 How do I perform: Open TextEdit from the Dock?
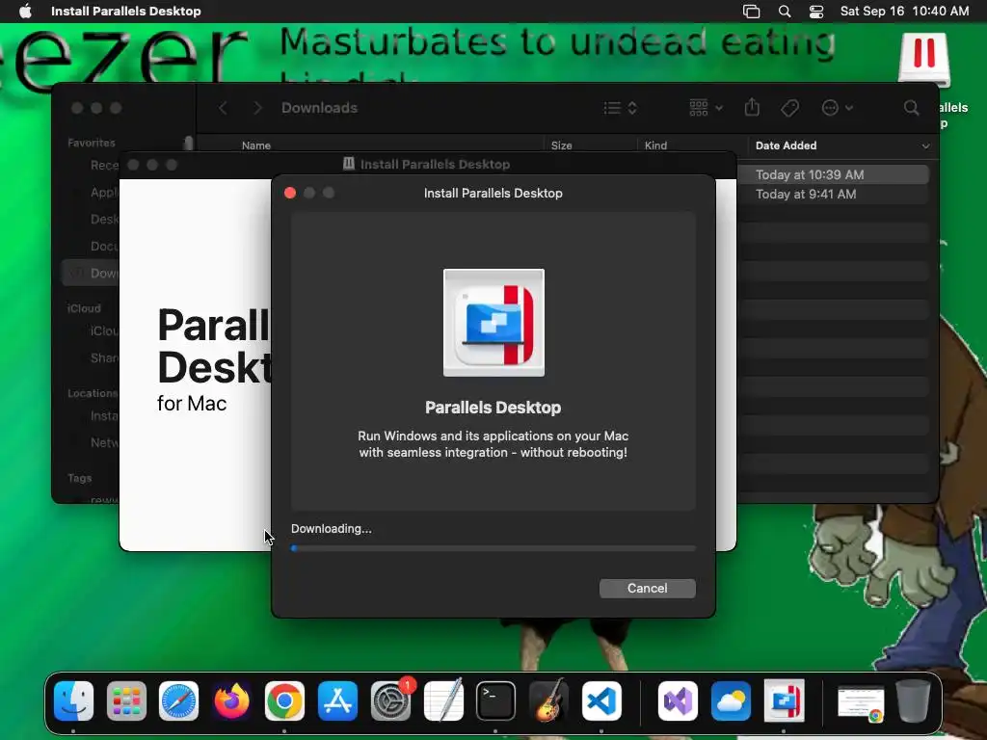tap(443, 701)
